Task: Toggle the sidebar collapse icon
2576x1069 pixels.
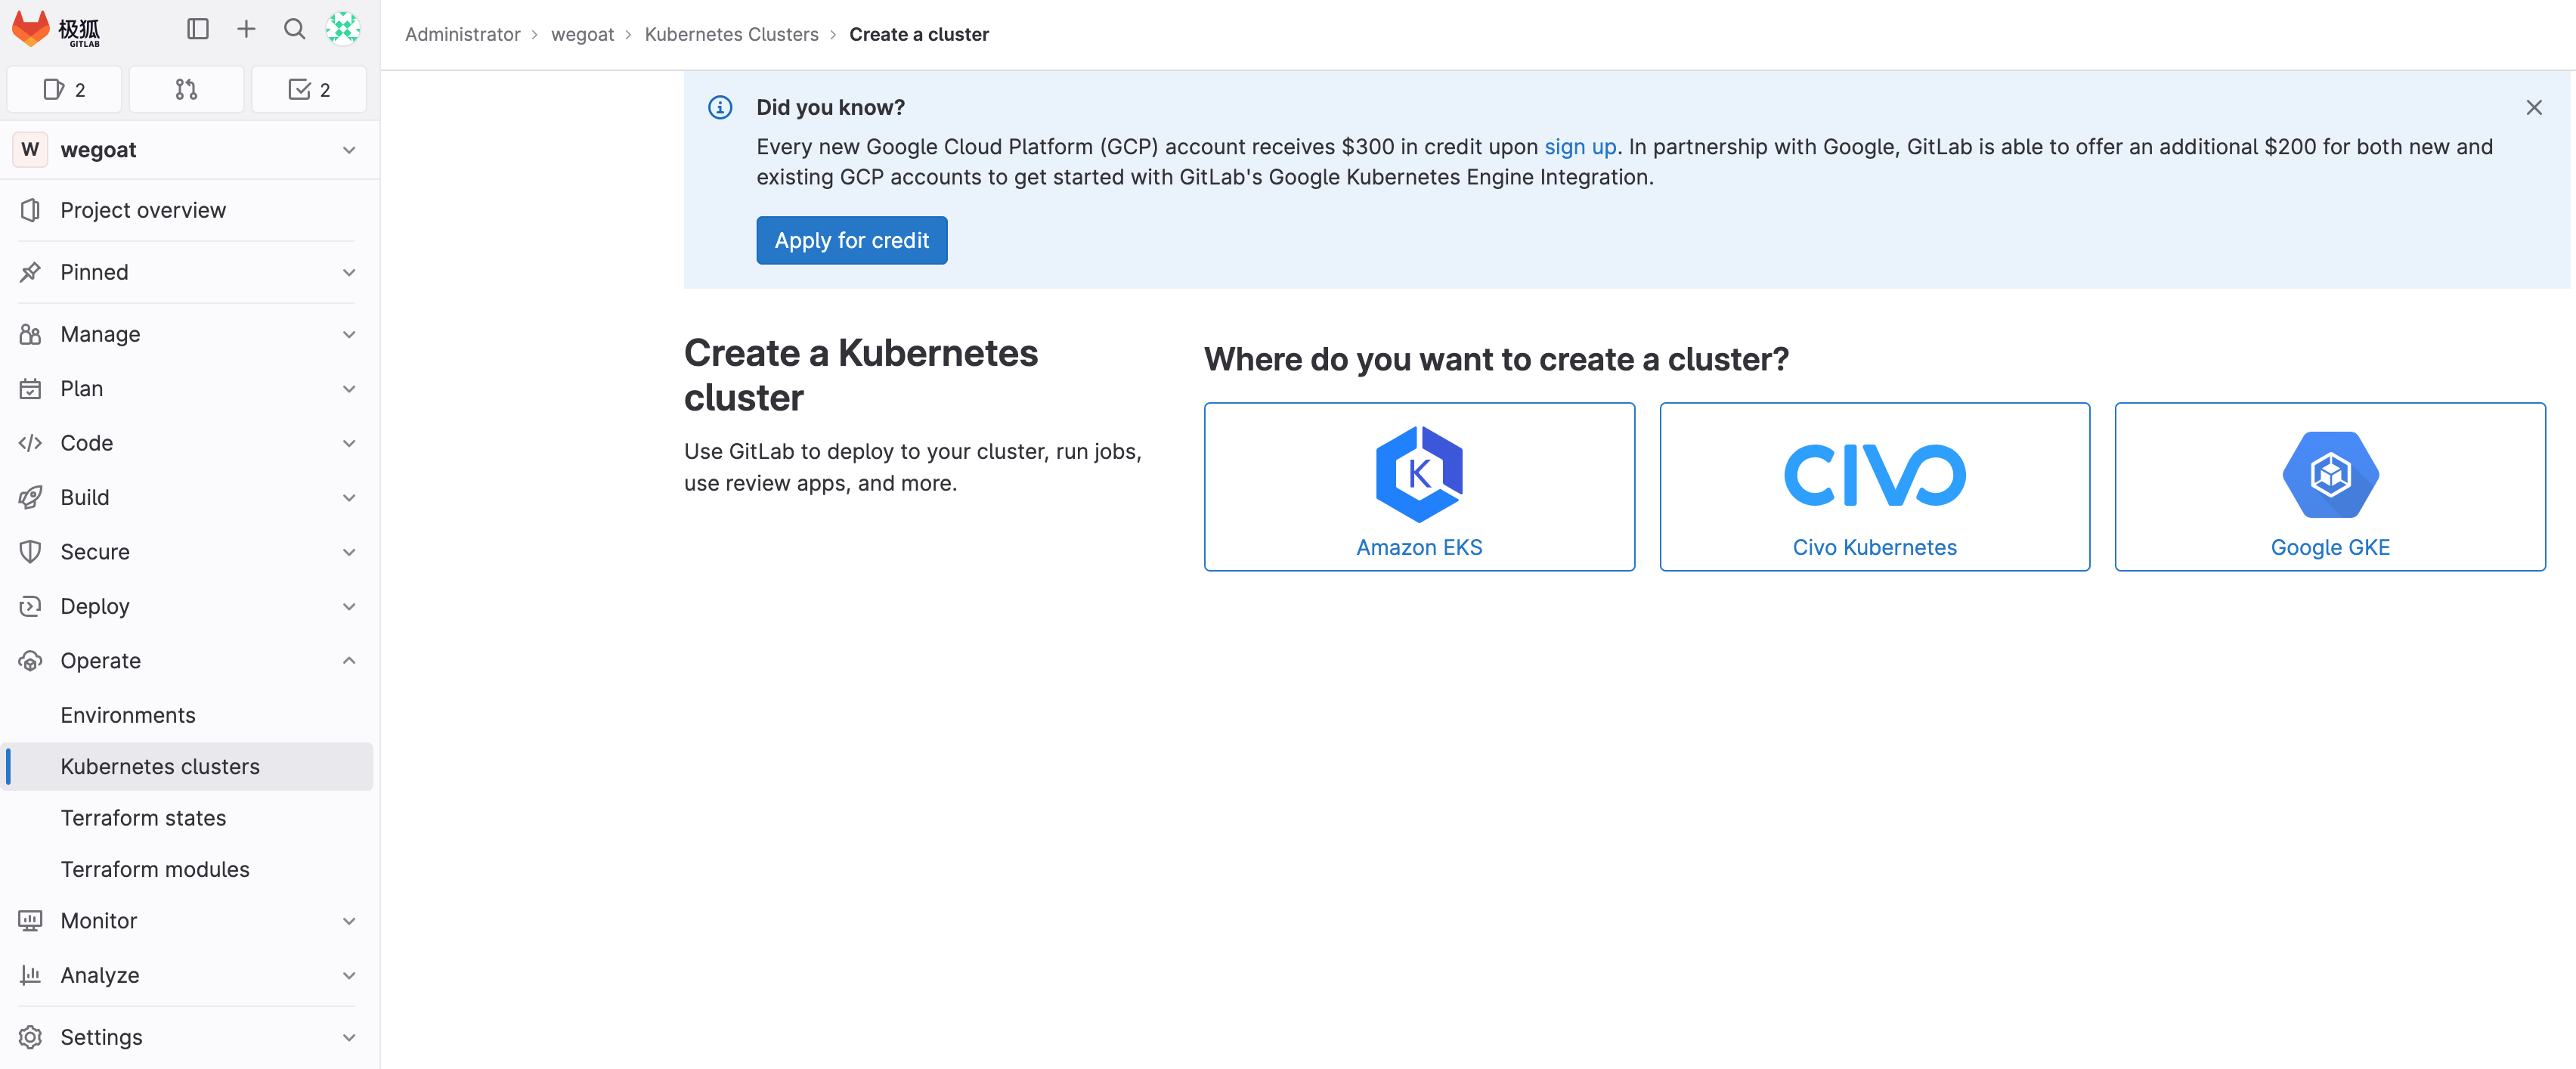Action: tap(198, 29)
